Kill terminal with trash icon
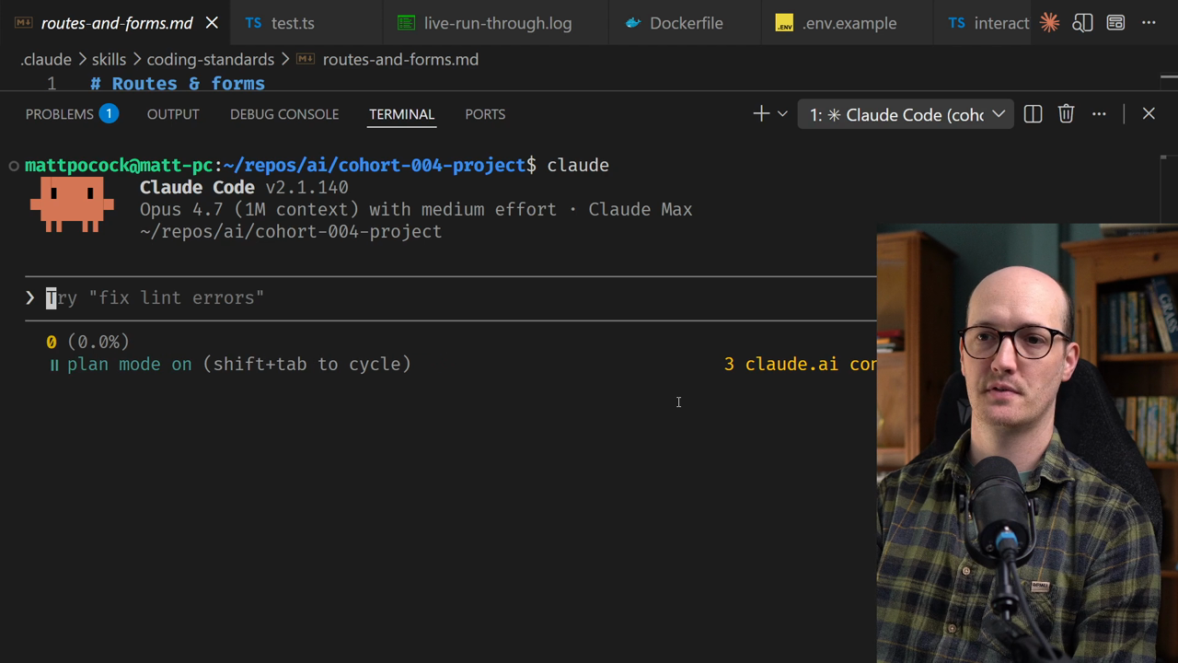Screen dimensions: 1178x663 [x=1066, y=114]
